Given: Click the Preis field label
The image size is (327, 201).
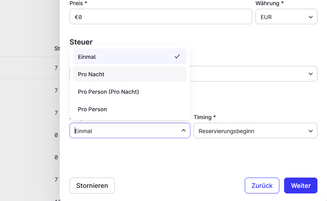Looking at the screenshot, I should pos(78,3).
